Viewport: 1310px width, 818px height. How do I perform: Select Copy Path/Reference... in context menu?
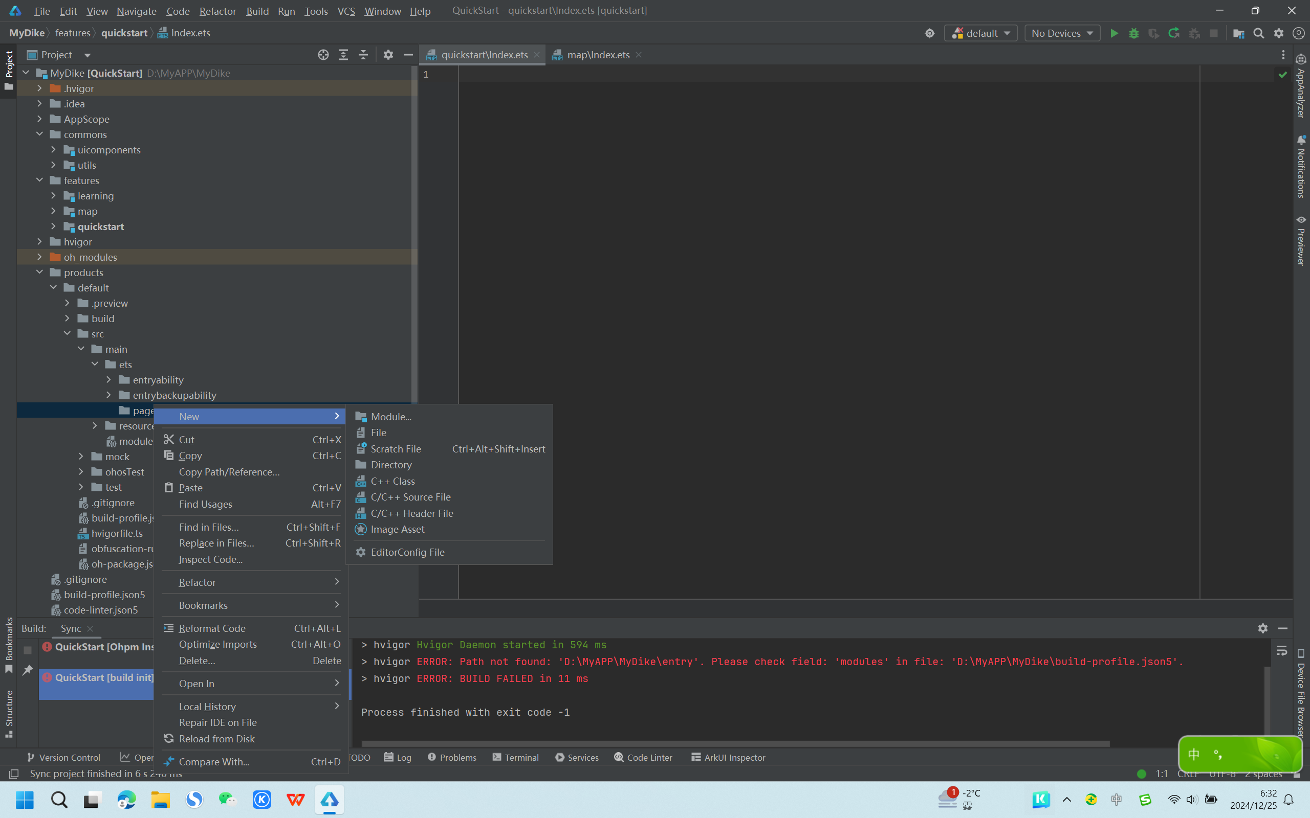pyautogui.click(x=251, y=472)
